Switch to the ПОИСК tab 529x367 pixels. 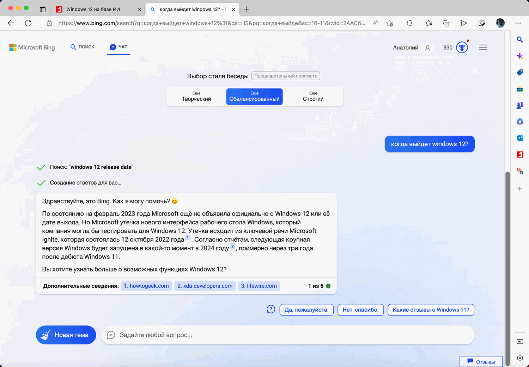[x=83, y=47]
